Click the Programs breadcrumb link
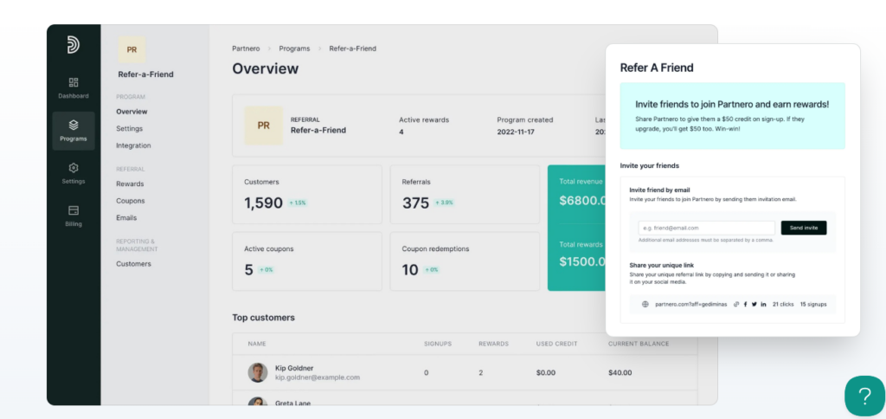 [x=294, y=48]
